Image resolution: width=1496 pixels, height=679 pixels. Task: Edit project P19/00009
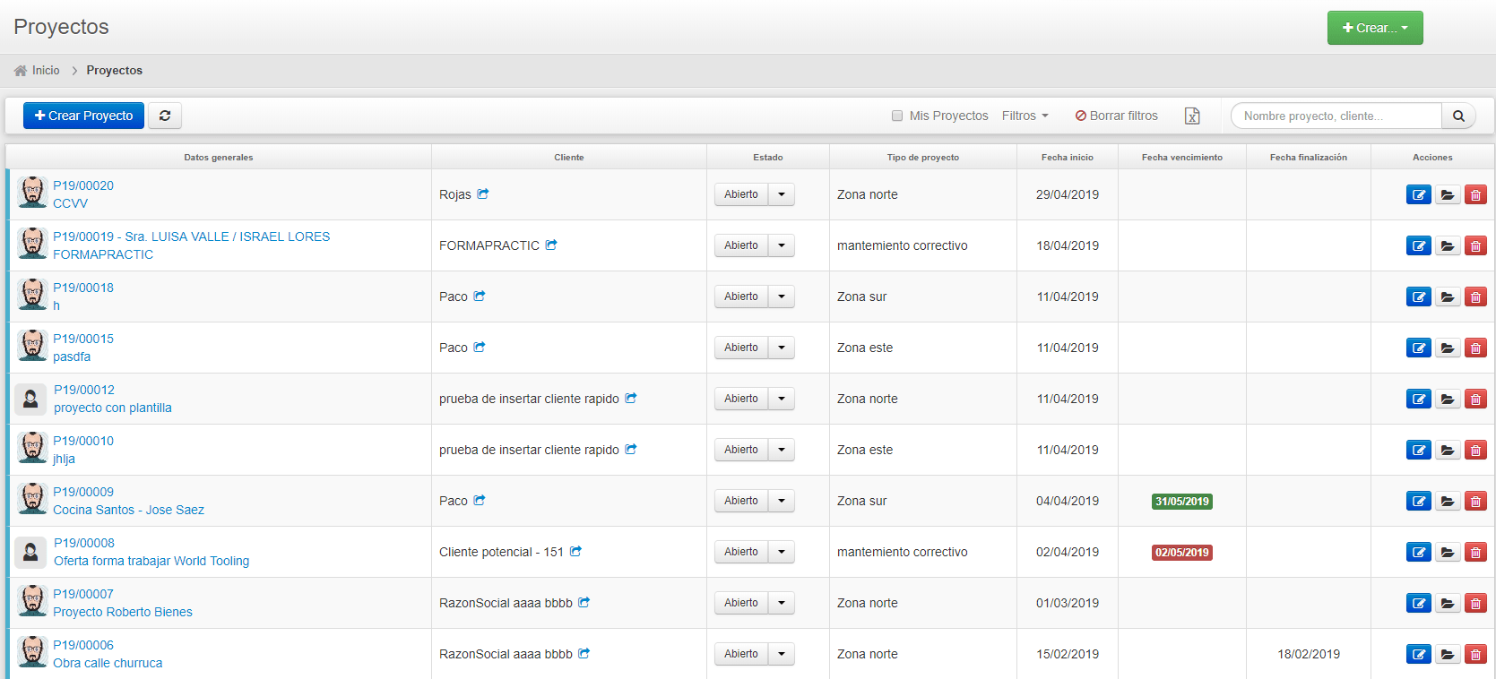tap(1419, 501)
